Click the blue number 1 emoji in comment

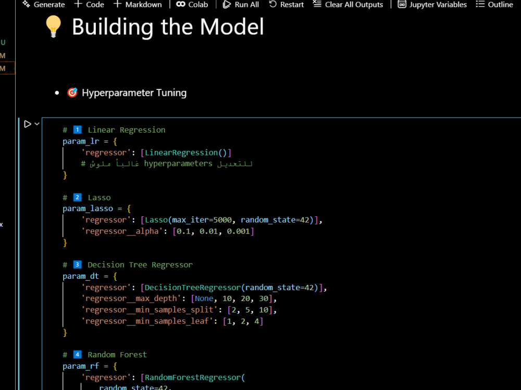[x=78, y=129]
